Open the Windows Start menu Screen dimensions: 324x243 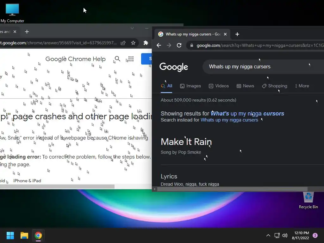(x=10, y=235)
